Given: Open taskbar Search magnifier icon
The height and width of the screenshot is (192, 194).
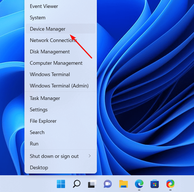Looking at the screenshot, I should 77,184.
